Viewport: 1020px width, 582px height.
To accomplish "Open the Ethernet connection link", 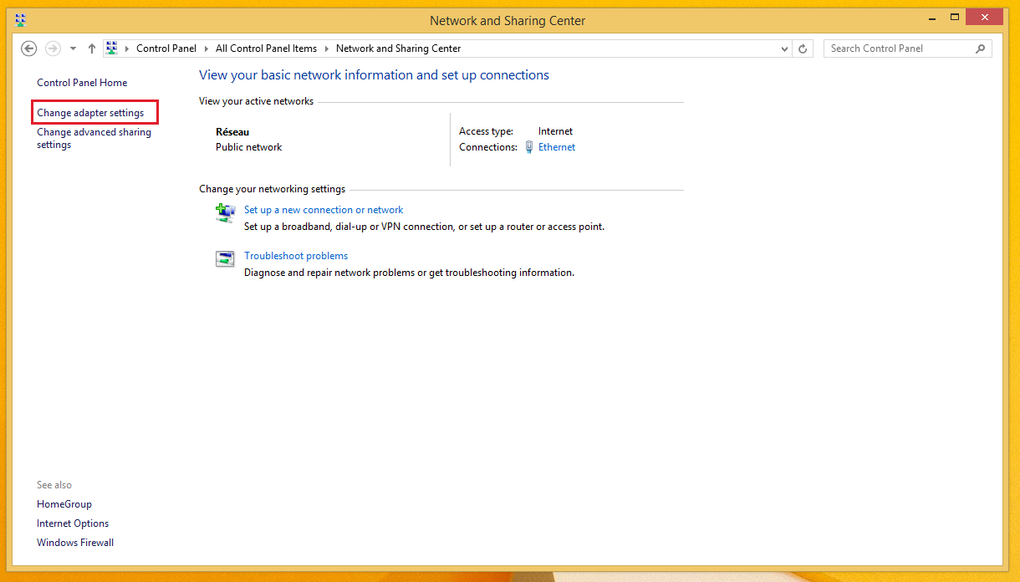I will point(557,147).
